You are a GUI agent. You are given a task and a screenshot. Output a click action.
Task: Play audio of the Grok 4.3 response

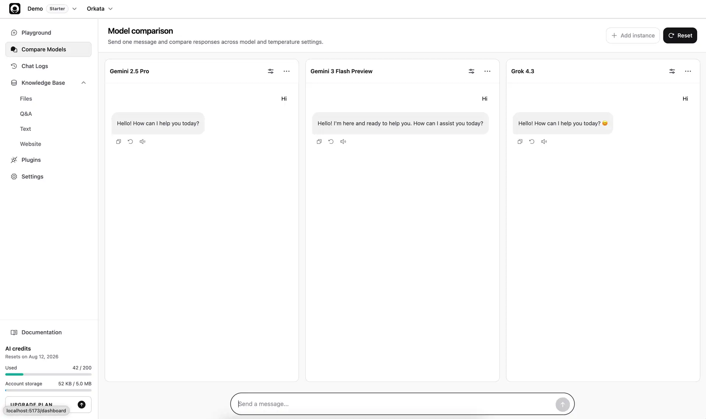click(x=544, y=142)
